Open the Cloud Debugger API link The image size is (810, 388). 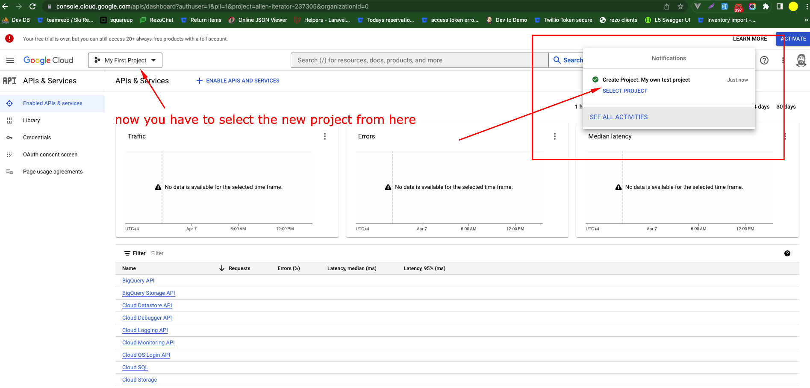pyautogui.click(x=147, y=318)
